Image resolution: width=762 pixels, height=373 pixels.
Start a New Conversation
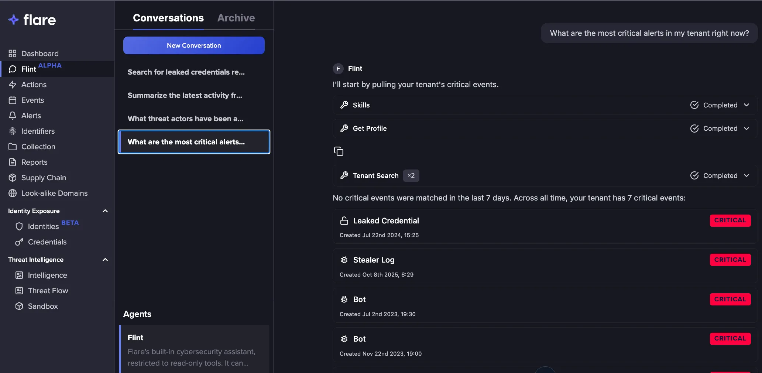[194, 45]
